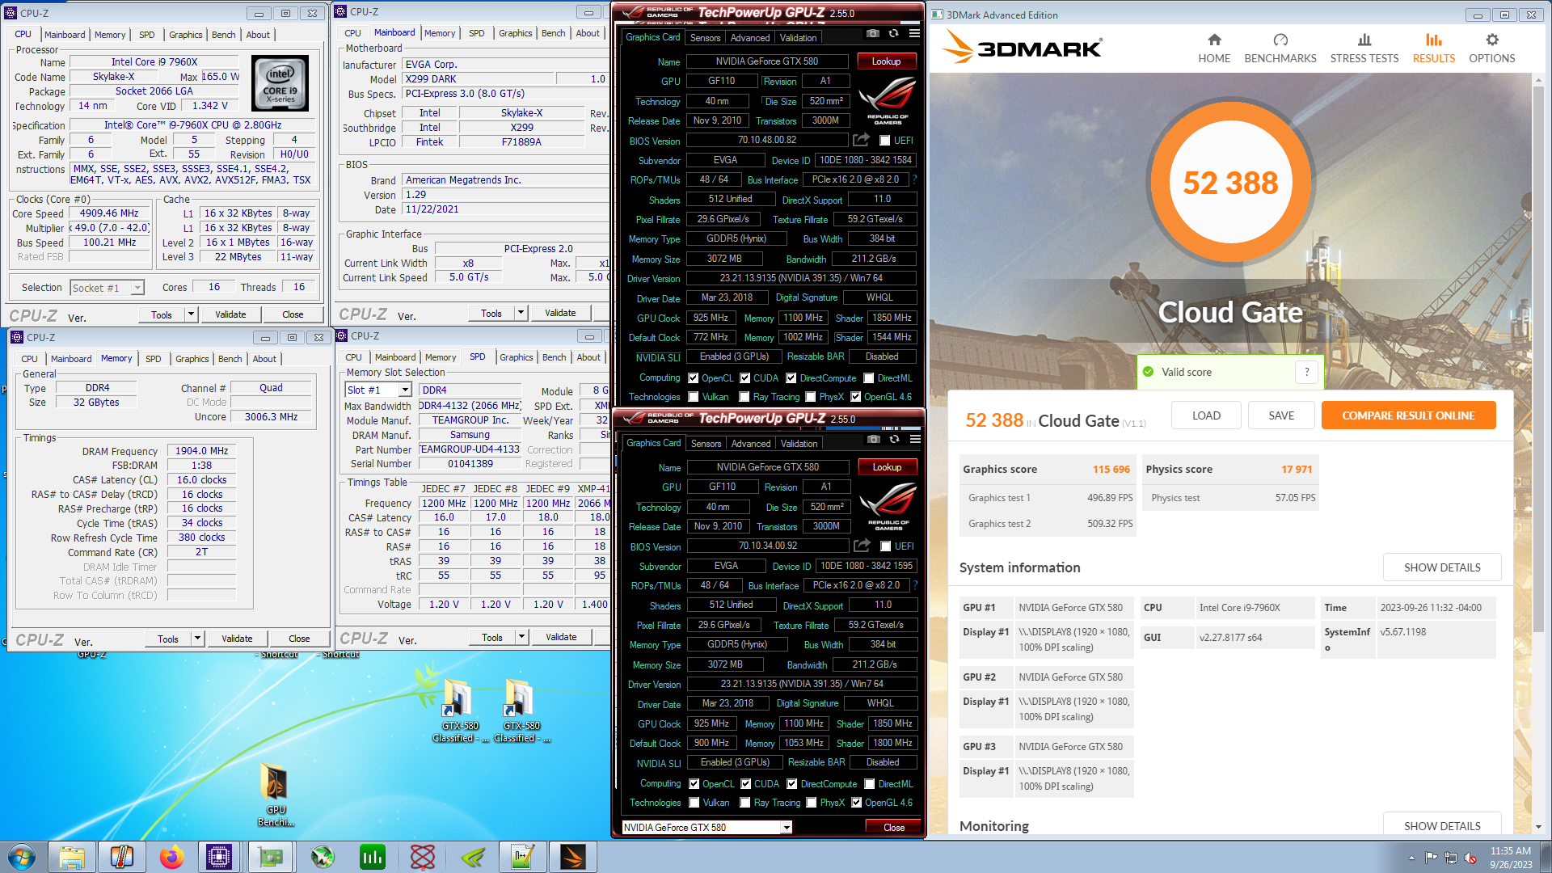
Task: Expand Tools arrow in CPU-Z SPD window
Action: coord(522,637)
